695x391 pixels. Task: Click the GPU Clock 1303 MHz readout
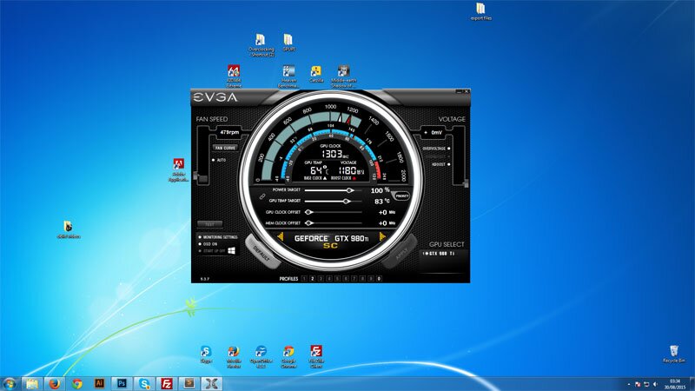pyautogui.click(x=334, y=154)
